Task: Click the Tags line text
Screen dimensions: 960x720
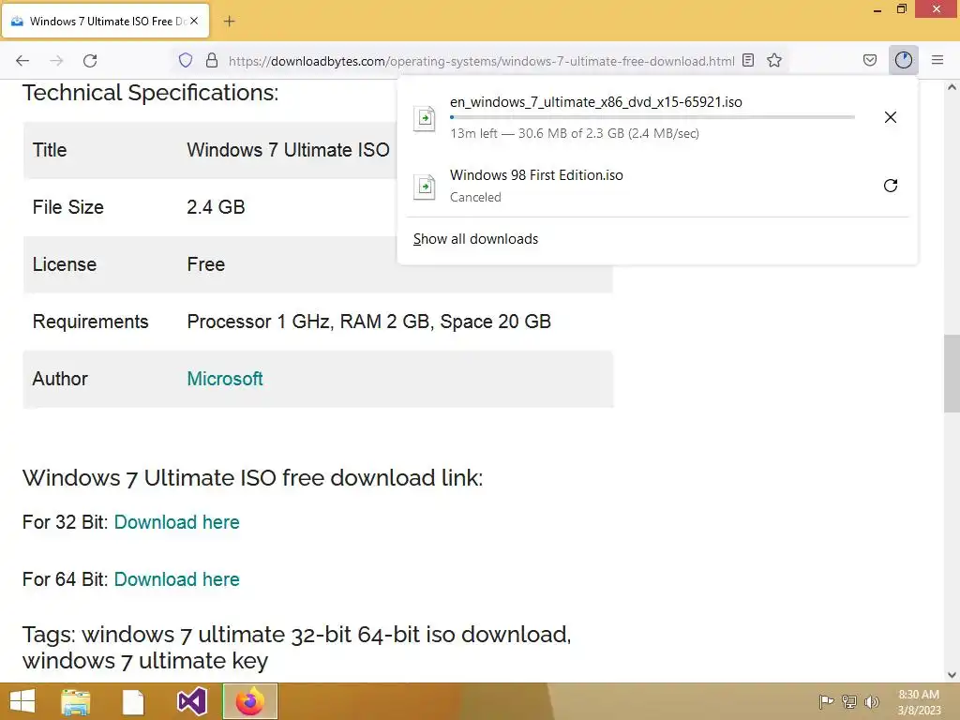Action: click(x=296, y=647)
